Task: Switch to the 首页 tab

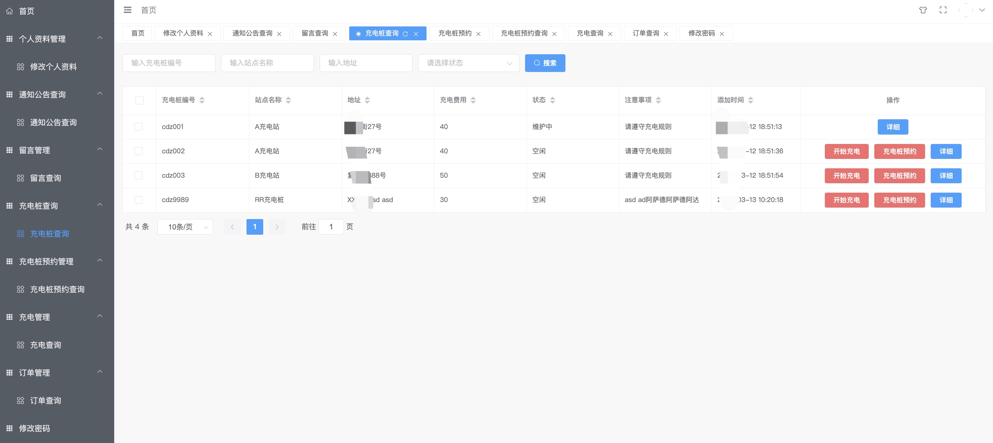Action: coord(138,33)
